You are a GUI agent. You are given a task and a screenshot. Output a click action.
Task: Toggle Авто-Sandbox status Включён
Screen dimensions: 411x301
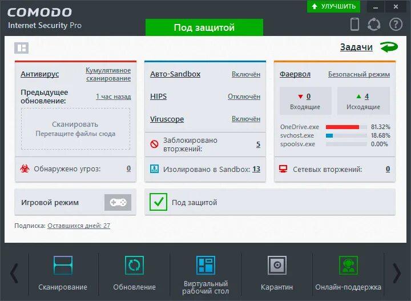tap(246, 74)
